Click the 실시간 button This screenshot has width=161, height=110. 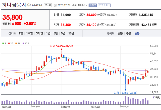[x=93, y=5]
